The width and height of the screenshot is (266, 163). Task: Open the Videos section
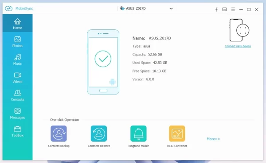pos(17,78)
